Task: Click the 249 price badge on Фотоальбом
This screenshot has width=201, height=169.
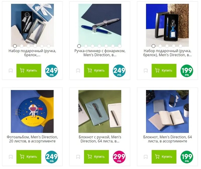Action: (x=52, y=157)
